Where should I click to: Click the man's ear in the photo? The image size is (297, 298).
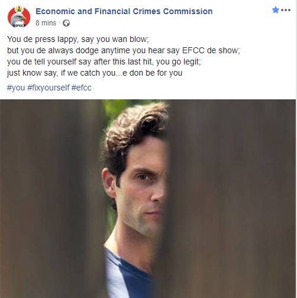pos(109,182)
